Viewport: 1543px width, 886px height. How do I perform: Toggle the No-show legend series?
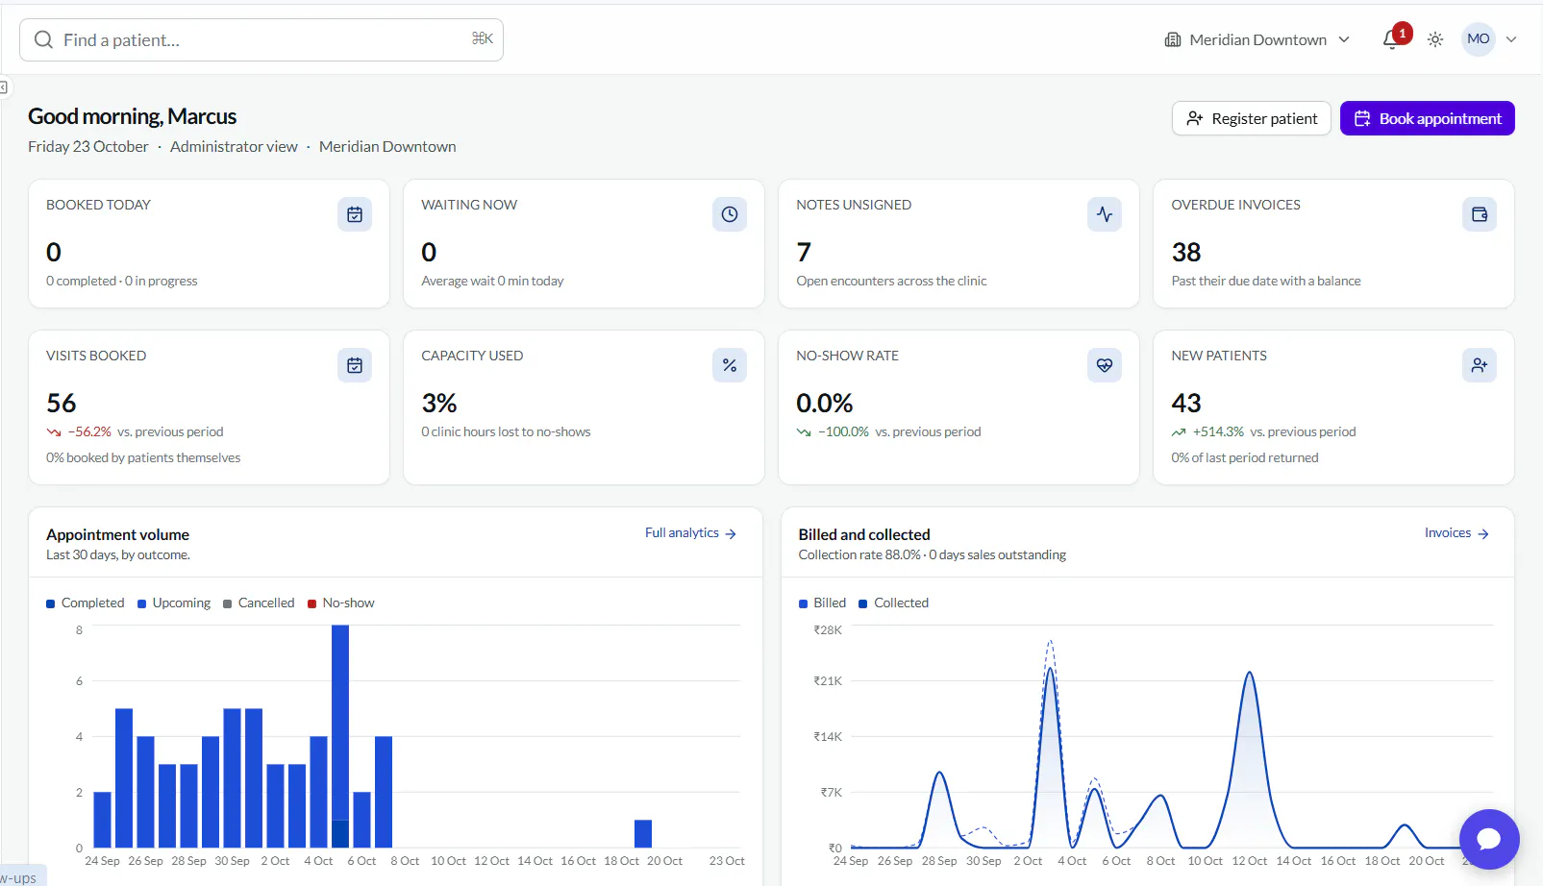click(x=341, y=603)
